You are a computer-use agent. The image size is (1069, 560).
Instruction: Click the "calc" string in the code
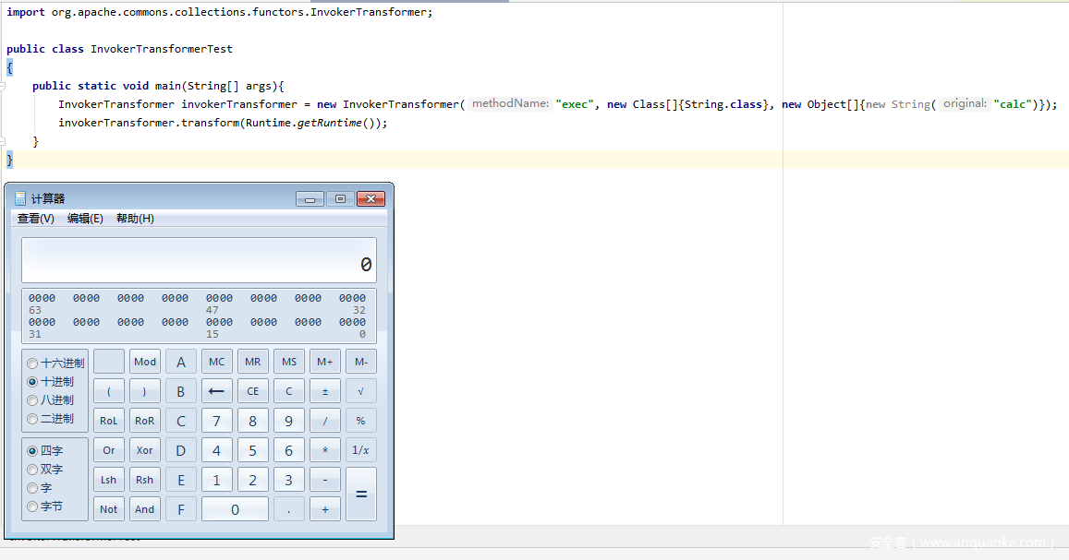coord(1013,104)
